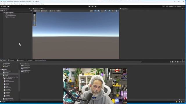This screenshot has width=186, height=104.
Task: Open the Assets menu
Action: (8, 4)
